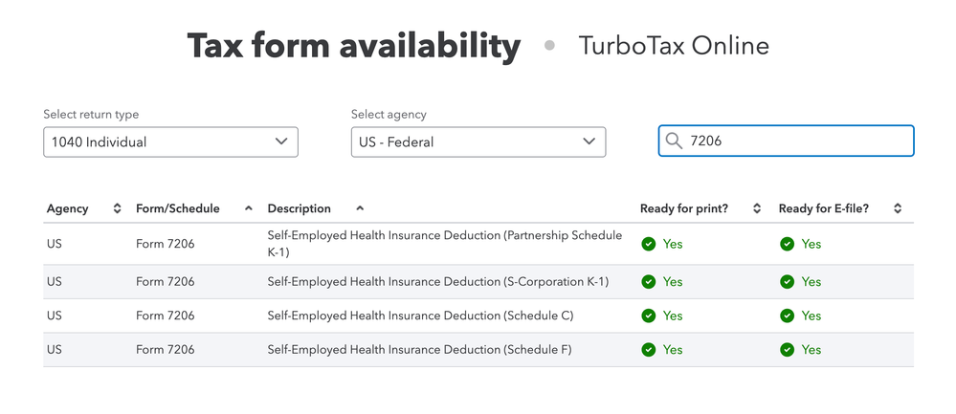Click the US - Federal selected value
This screenshot has width=956, height=414.
coord(396,142)
